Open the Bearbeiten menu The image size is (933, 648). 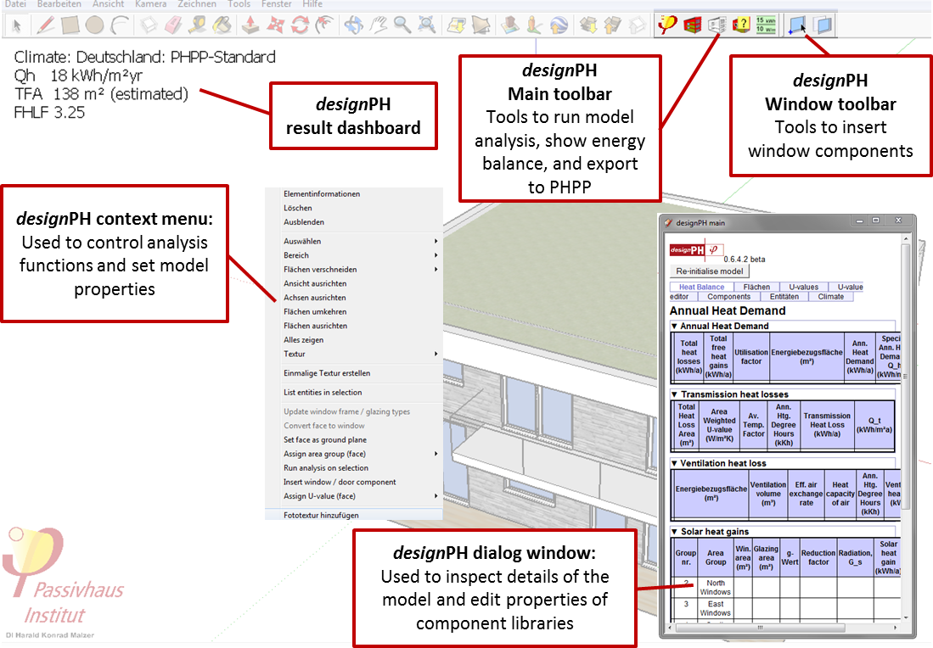(59, 4)
